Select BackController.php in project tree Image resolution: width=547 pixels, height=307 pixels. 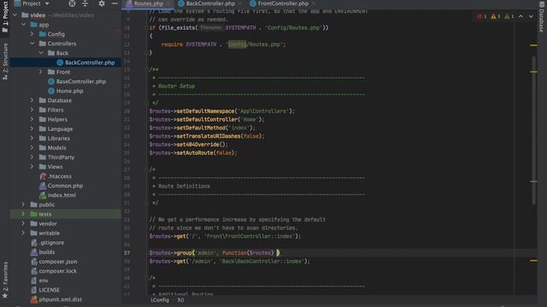90,62
